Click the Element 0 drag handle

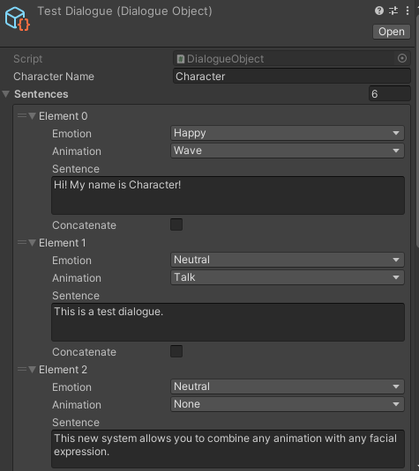(x=22, y=115)
